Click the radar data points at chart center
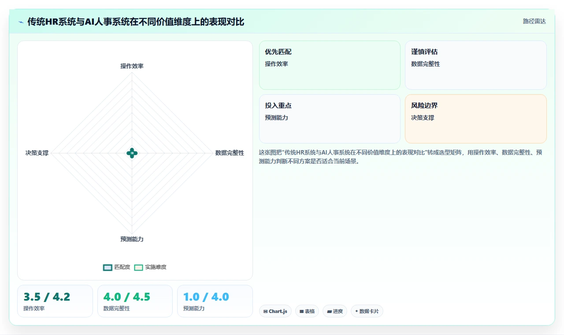This screenshot has height=335, width=564. [132, 153]
